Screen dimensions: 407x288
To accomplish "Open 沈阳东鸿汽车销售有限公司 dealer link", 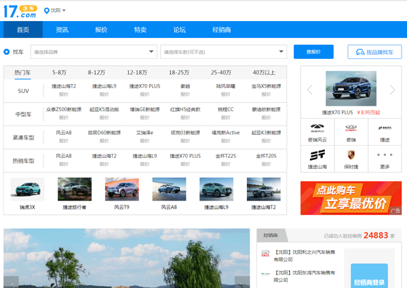I will 305,276.
